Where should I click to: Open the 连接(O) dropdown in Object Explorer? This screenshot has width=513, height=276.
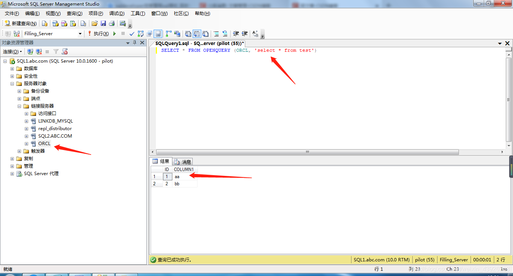tap(12, 51)
